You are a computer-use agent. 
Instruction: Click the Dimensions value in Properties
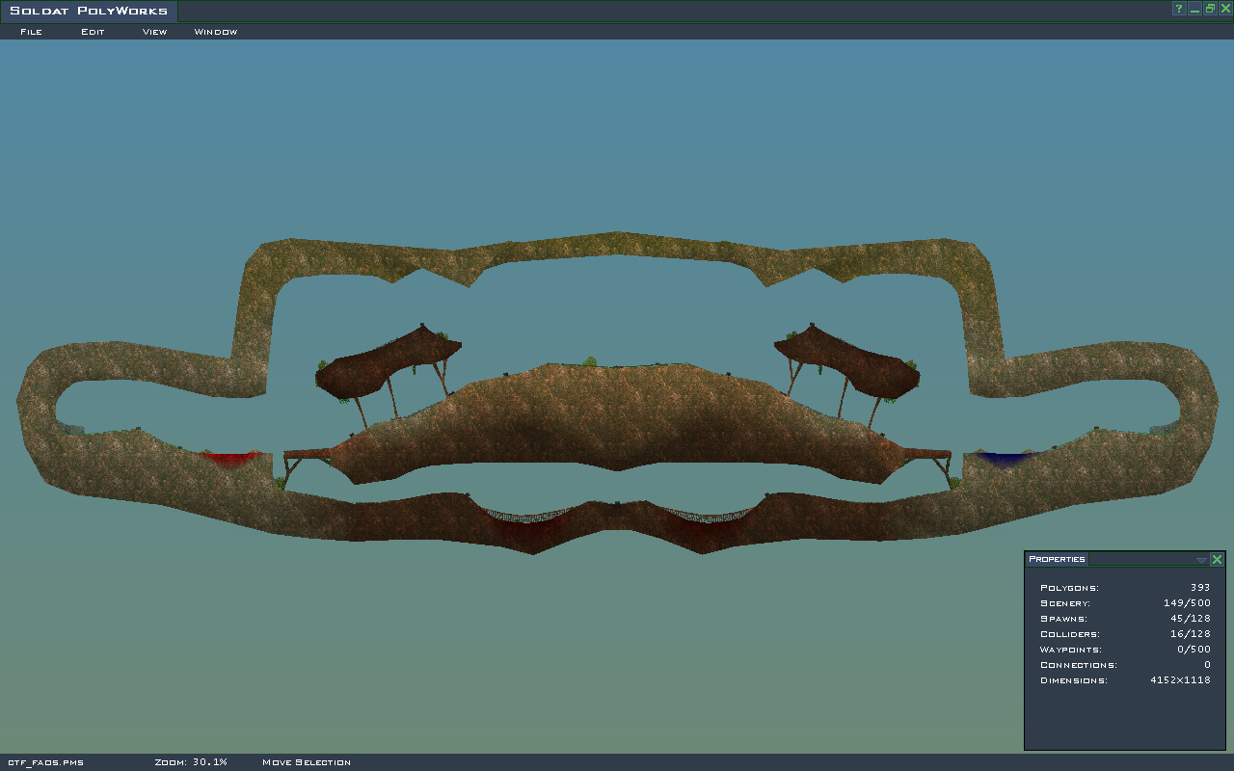[x=1179, y=680]
